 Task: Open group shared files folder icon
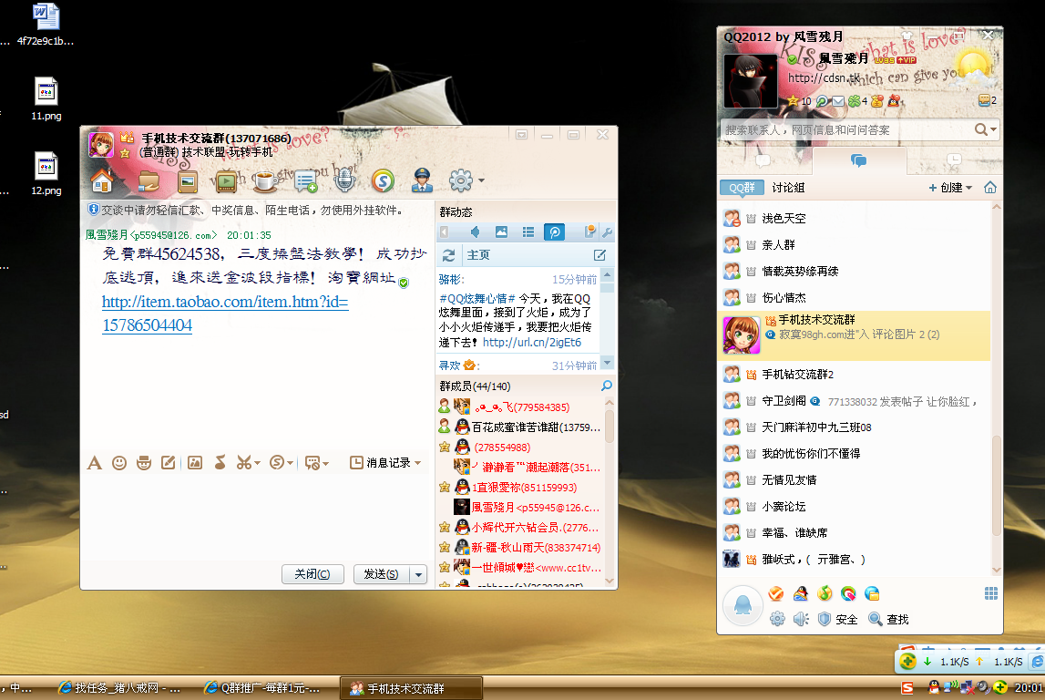click(148, 180)
